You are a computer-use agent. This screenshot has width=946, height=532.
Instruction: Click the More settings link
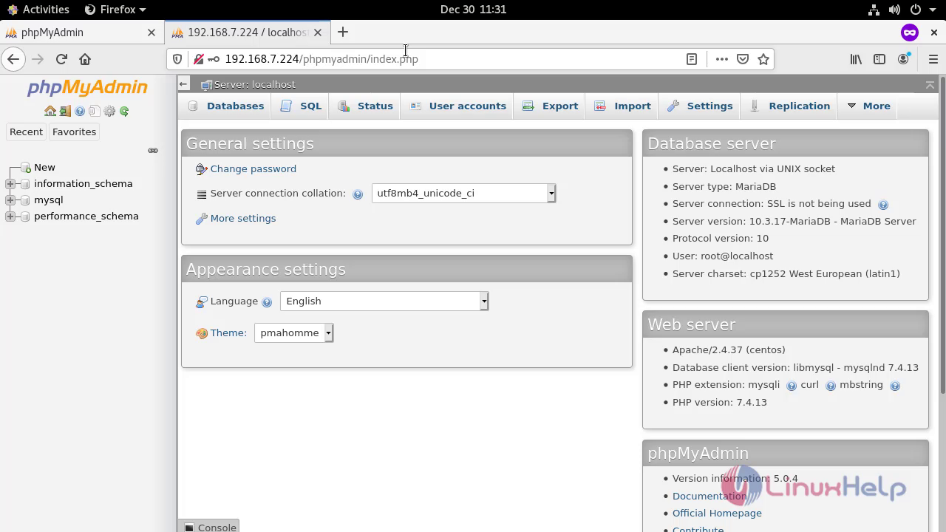click(243, 219)
